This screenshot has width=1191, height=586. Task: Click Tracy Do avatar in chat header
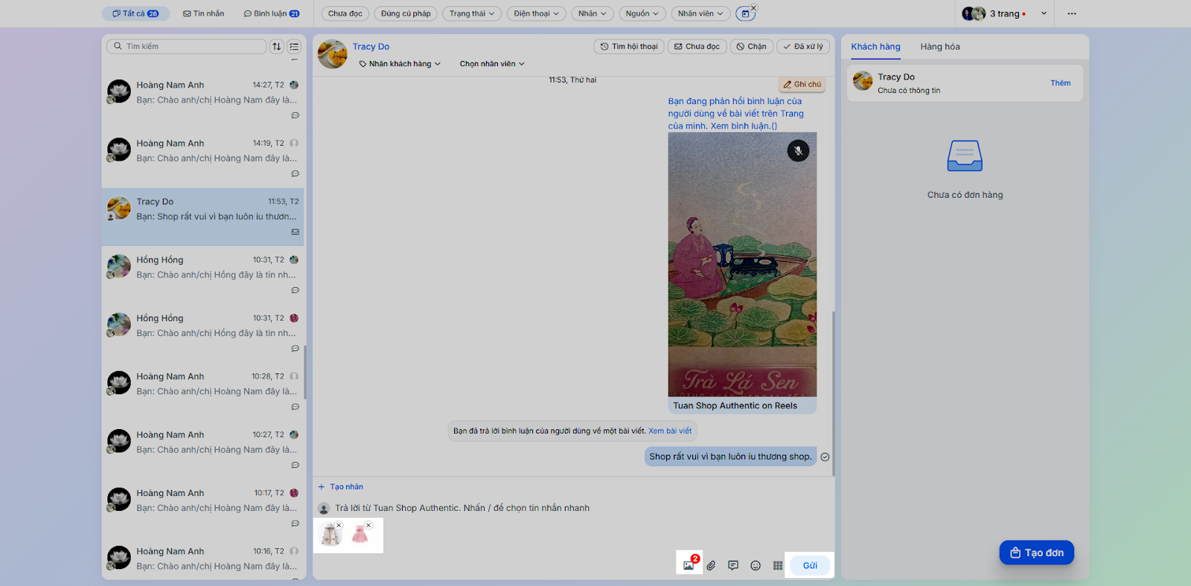click(333, 54)
